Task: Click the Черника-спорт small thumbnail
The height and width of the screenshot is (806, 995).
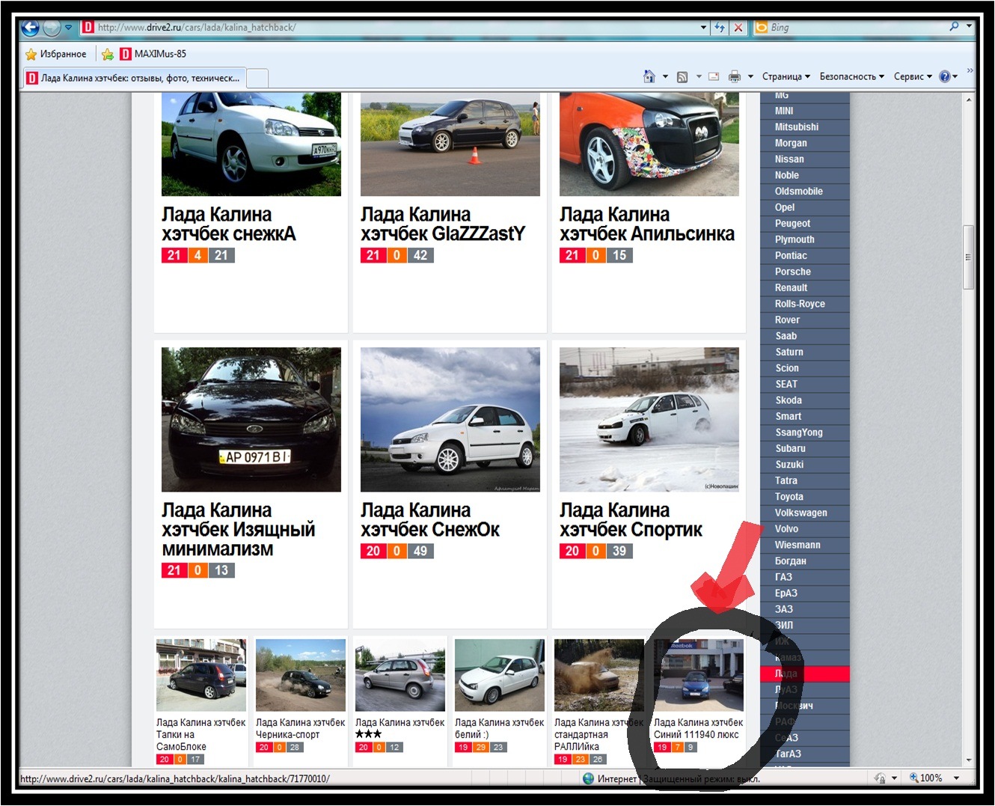Action: click(301, 675)
